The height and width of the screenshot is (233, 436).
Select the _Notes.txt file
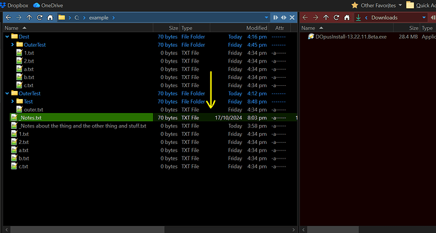pos(30,117)
